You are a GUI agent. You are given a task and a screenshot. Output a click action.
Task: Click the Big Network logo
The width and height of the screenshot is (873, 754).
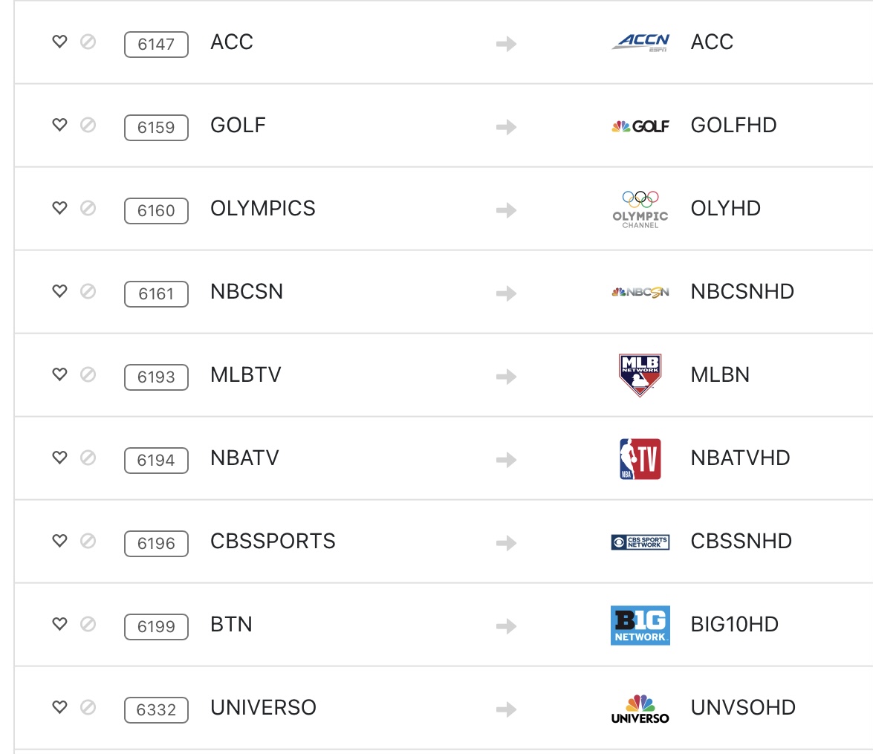(640, 625)
